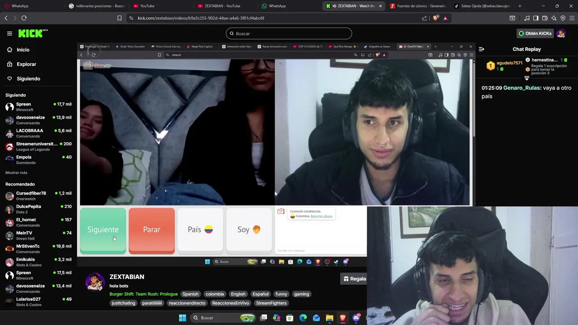Switch to Sebas Ojeda TikTok tab
578x325 pixels.
[x=482, y=6]
